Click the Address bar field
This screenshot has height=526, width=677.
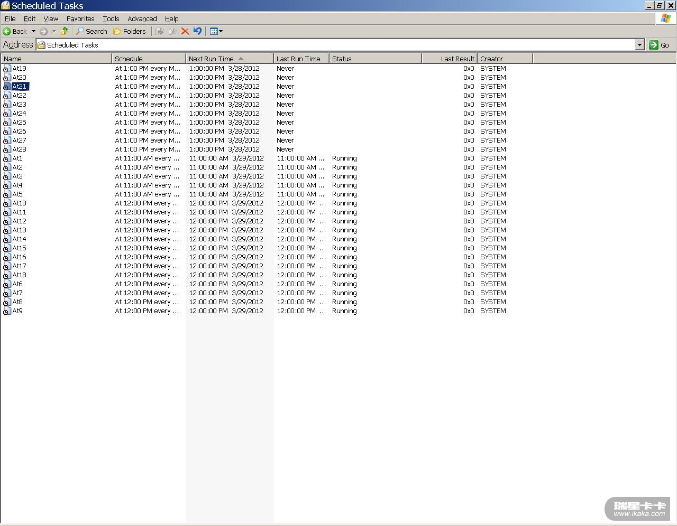pyautogui.click(x=336, y=45)
